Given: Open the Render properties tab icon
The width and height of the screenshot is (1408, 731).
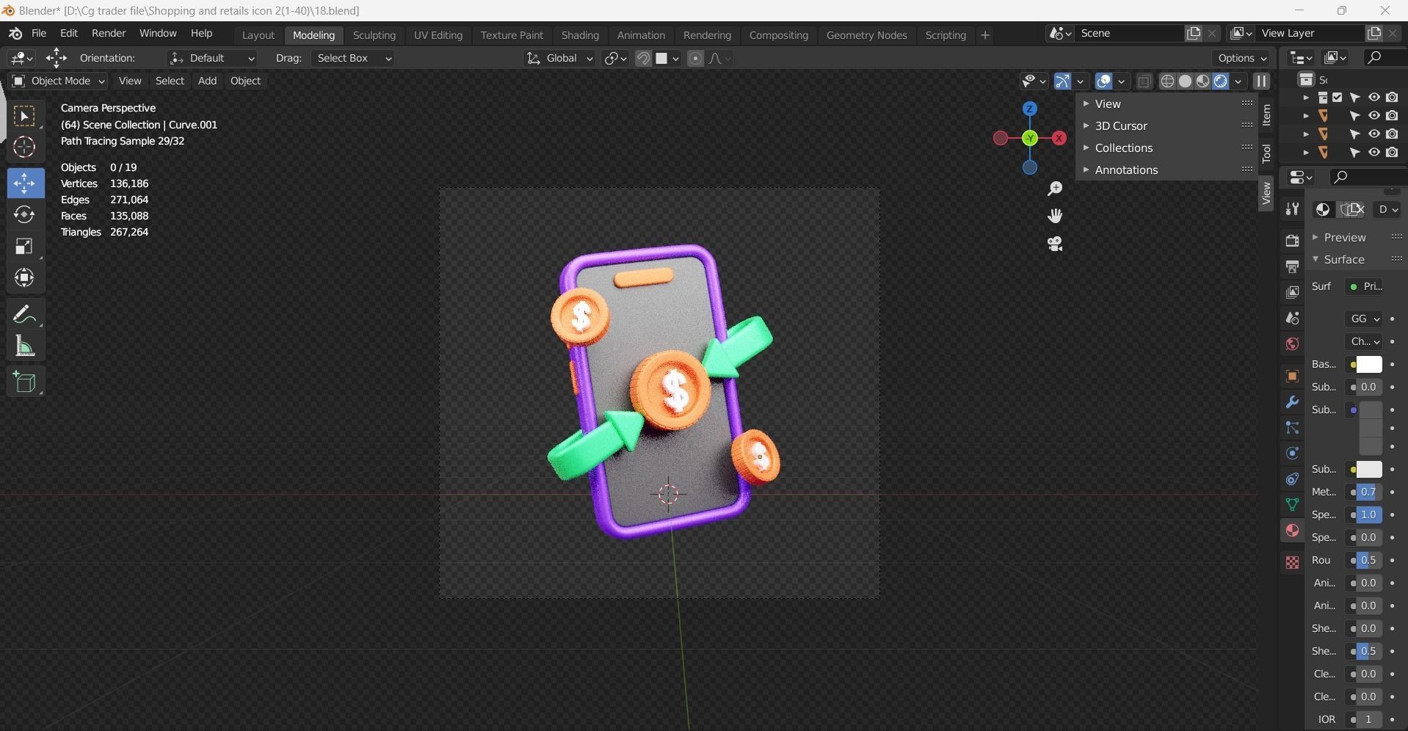Looking at the screenshot, I should point(1292,241).
